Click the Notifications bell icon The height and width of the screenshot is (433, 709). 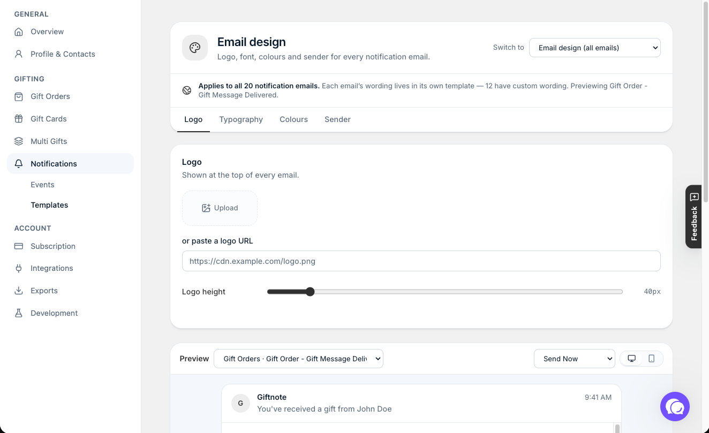(19, 164)
